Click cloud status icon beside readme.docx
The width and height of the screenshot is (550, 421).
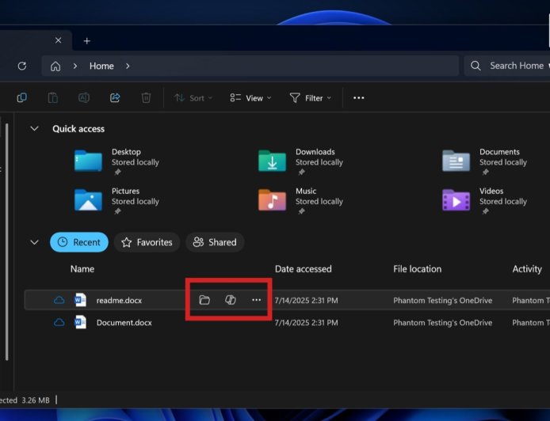(59, 300)
